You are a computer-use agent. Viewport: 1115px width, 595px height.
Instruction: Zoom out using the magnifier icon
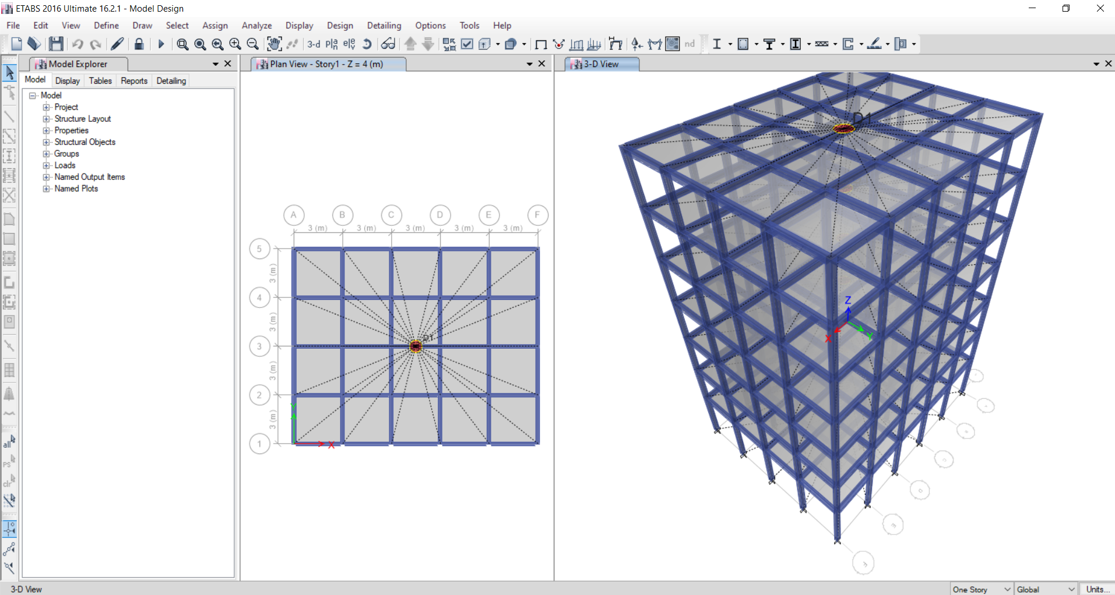(252, 44)
